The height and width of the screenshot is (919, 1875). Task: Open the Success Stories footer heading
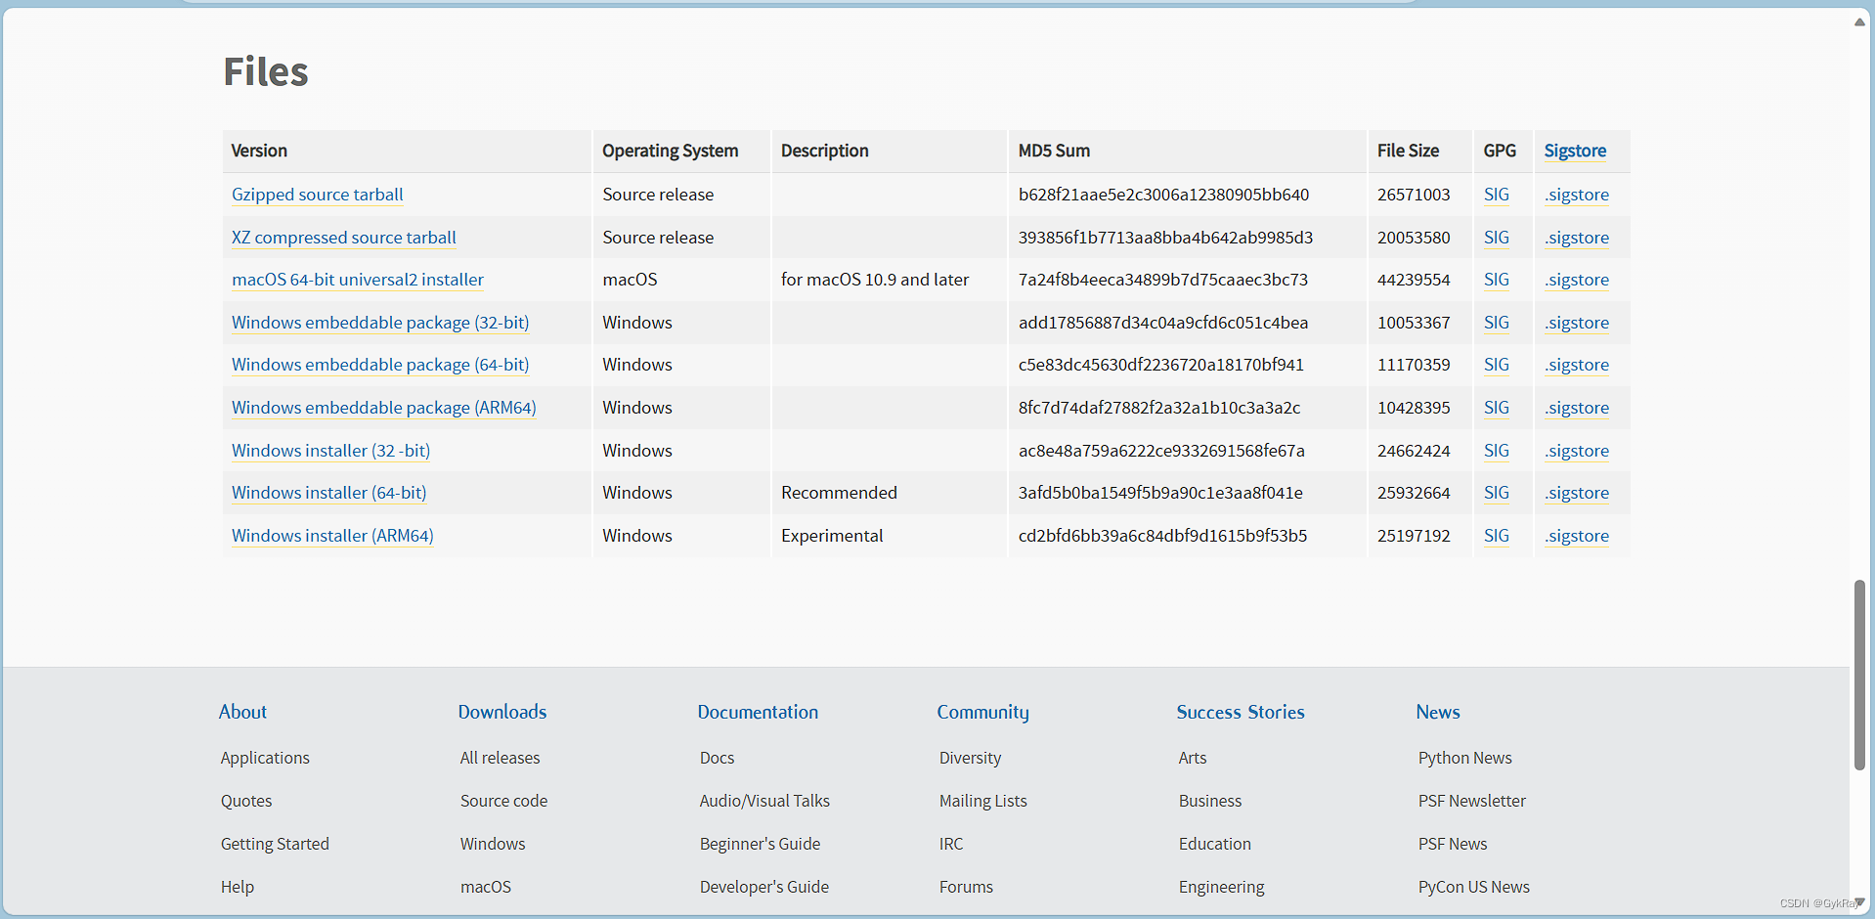1241,712
